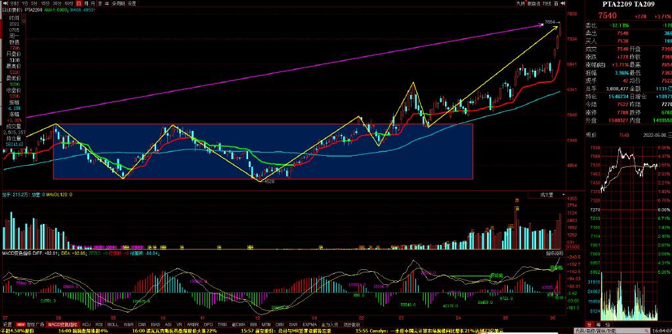Switch to the 主力入场 indicator
The height and width of the screenshot is (334, 672).
coord(329,325)
